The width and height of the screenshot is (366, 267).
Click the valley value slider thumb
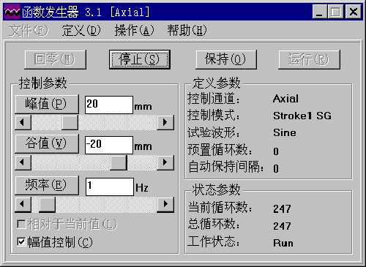pyautogui.click(x=119, y=162)
